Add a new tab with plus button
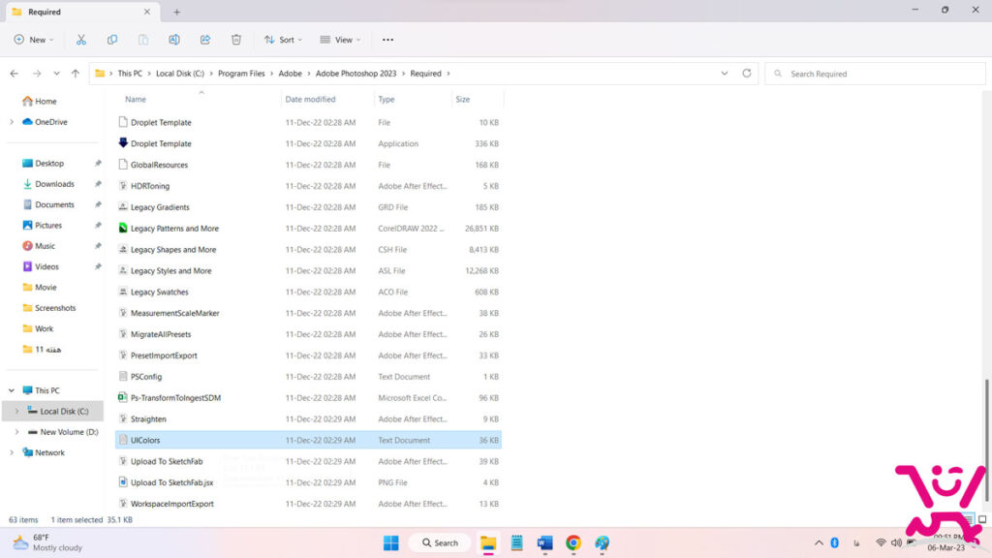This screenshot has width=992, height=558. [176, 12]
